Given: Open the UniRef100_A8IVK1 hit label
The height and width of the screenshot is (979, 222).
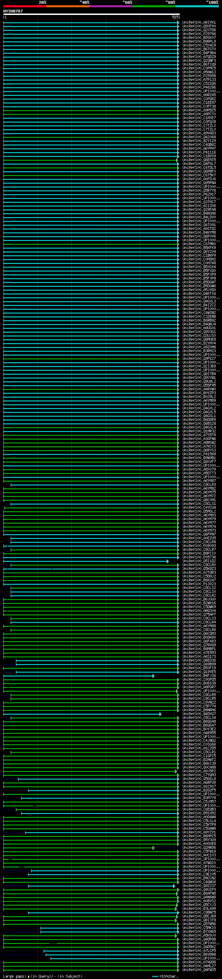Looking at the screenshot, I should (199, 23).
